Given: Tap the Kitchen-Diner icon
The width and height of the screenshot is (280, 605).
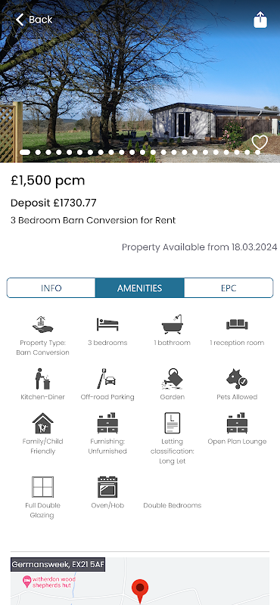Looking at the screenshot, I should (42, 379).
